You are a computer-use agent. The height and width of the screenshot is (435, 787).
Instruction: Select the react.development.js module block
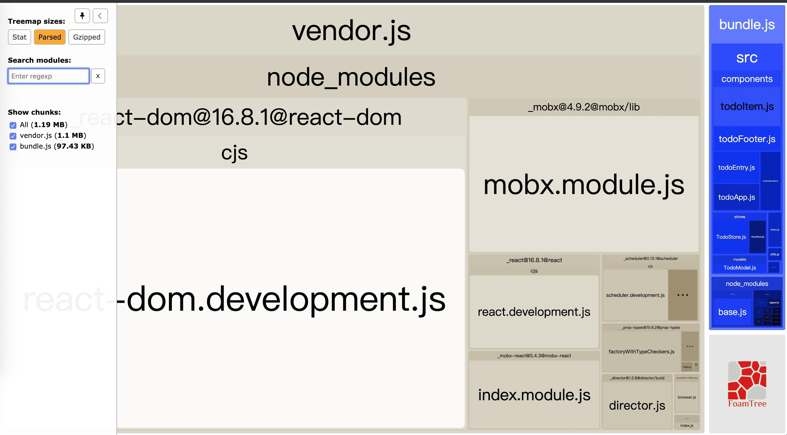pyautogui.click(x=533, y=312)
